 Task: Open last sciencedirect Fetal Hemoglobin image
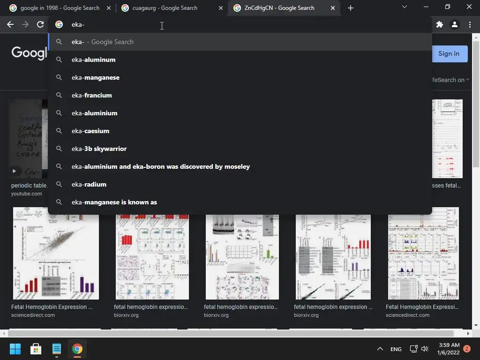click(x=423, y=254)
